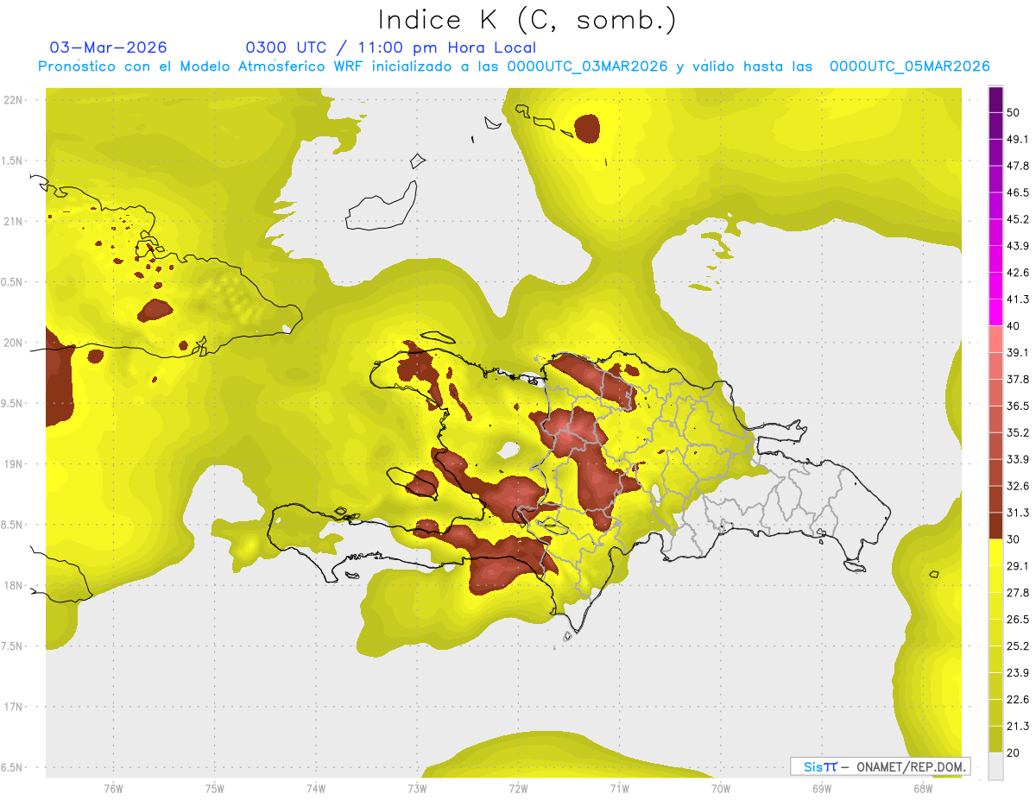1036x800 pixels.
Task: Click the colorbar value '36.5'
Action: 1018,406
